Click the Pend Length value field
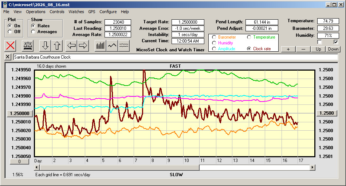Viewport: 346px width, 186px height. tap(262, 22)
